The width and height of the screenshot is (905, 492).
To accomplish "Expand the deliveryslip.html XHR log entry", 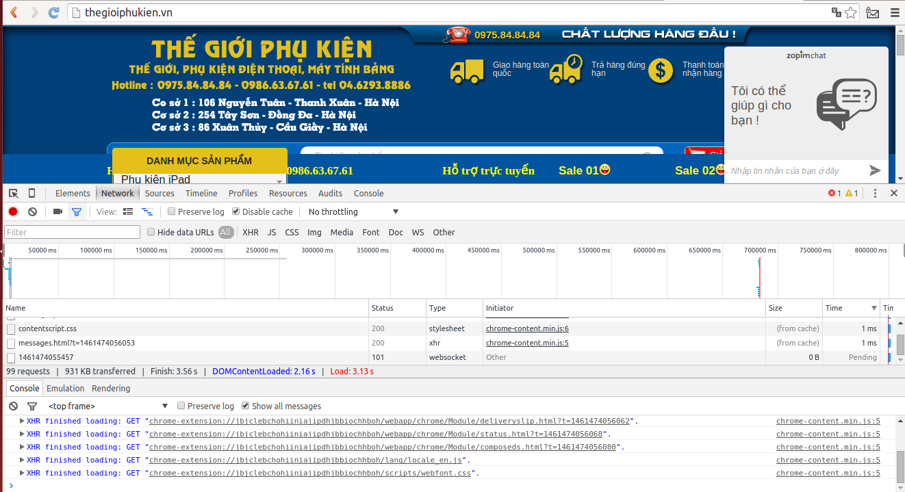I will [x=22, y=421].
